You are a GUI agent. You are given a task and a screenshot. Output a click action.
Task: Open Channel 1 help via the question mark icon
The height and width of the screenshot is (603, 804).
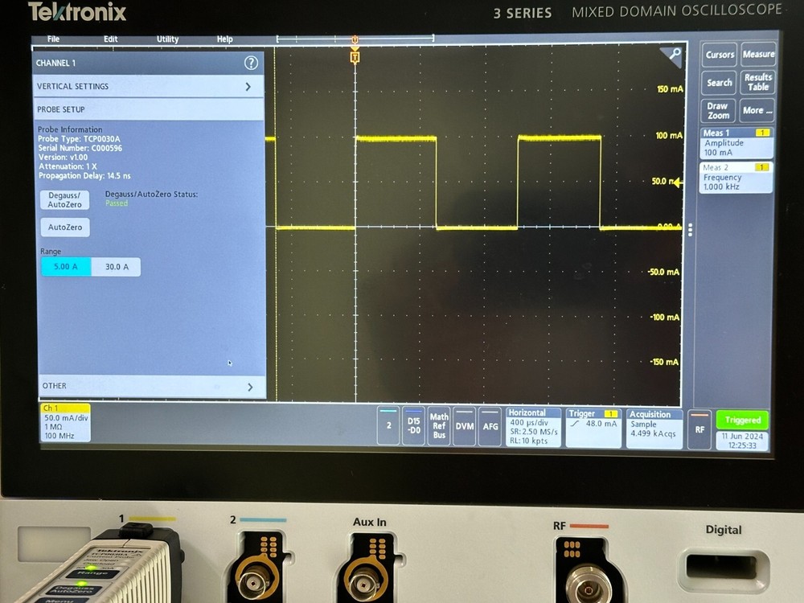252,63
